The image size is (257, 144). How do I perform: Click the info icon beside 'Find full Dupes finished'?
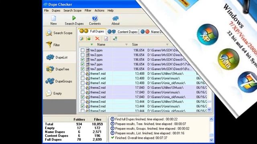[112, 119]
